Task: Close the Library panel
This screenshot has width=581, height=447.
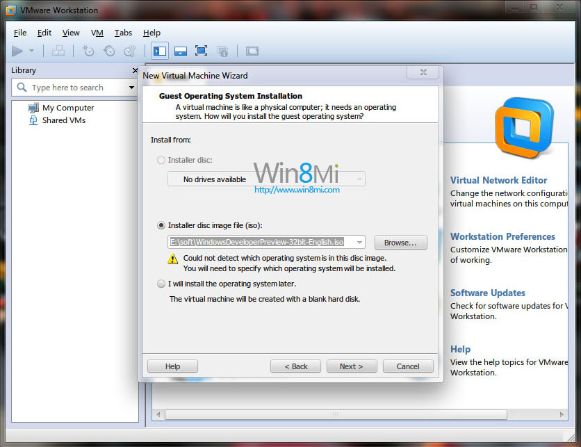Action: point(135,70)
